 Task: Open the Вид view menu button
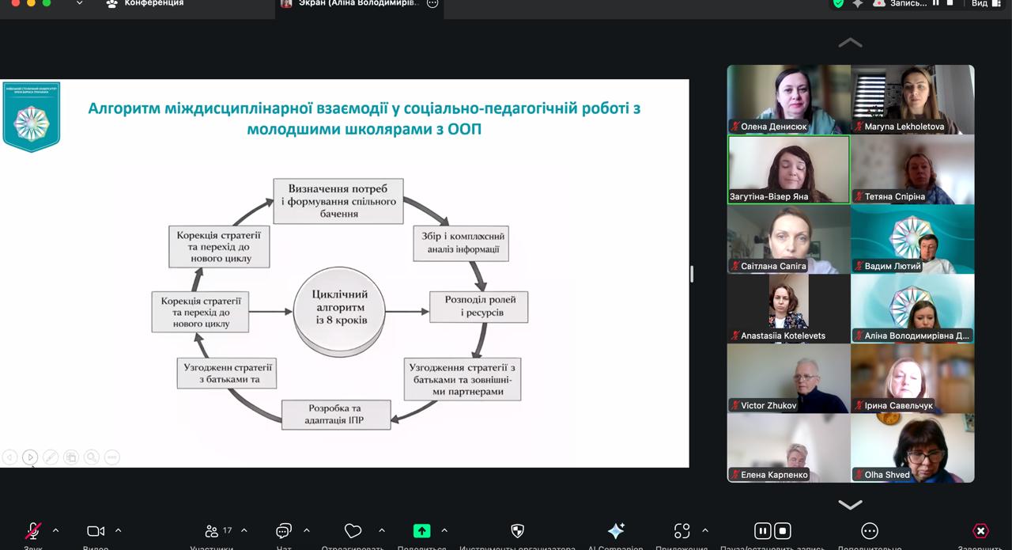[983, 5]
